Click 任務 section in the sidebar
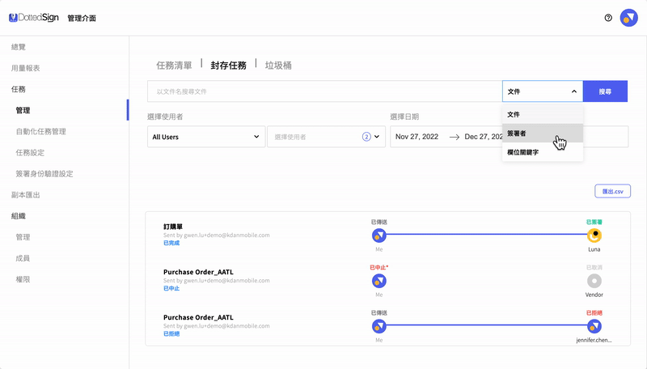This screenshot has height=369, width=647. (x=18, y=89)
